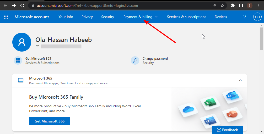
Task: Click the page vertical scrollbar thumb
Action: 261,38
